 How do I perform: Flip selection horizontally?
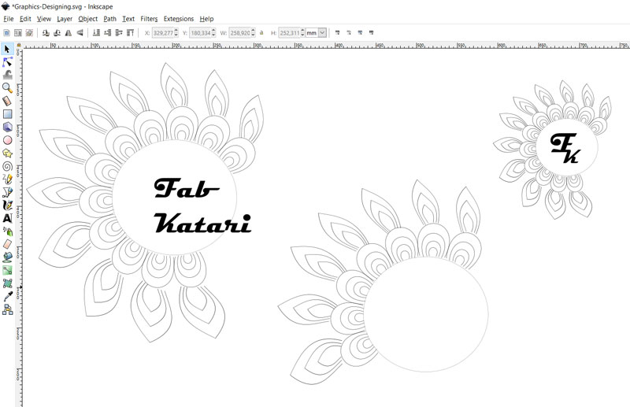[x=69, y=32]
